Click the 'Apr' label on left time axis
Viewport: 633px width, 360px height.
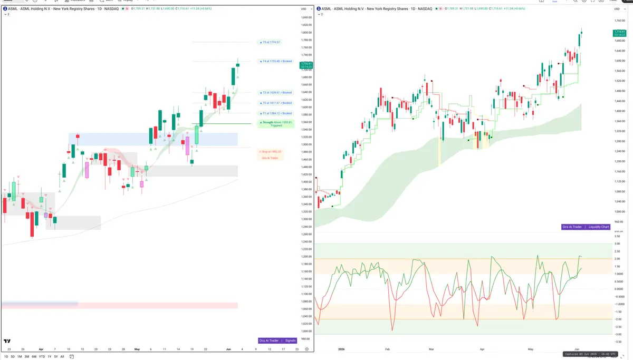41,349
